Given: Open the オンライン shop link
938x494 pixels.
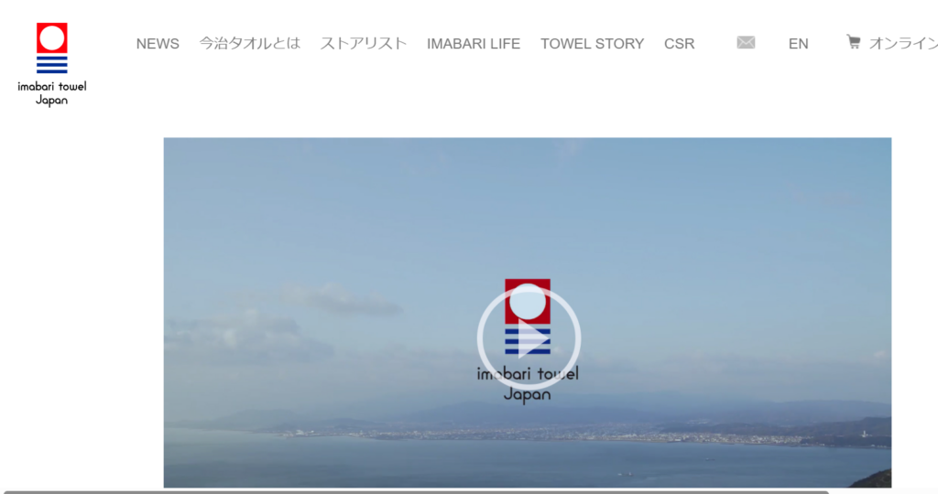Looking at the screenshot, I should pos(902,43).
